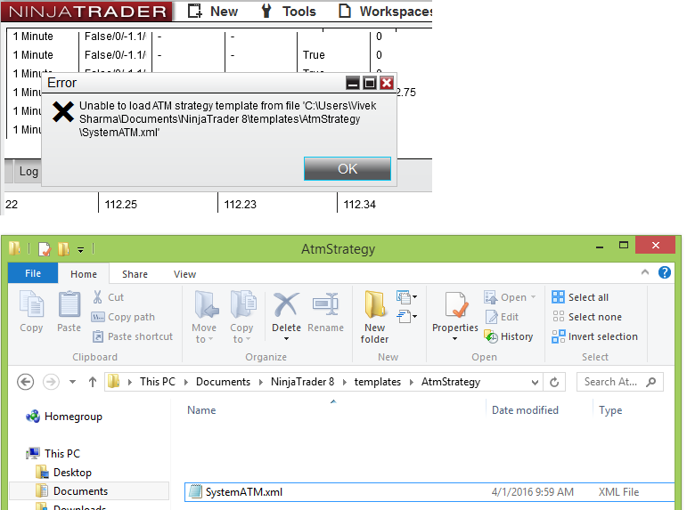The height and width of the screenshot is (510, 687).
Task: Open Customize Quick Access Toolbar dropdown
Action: 80,249
